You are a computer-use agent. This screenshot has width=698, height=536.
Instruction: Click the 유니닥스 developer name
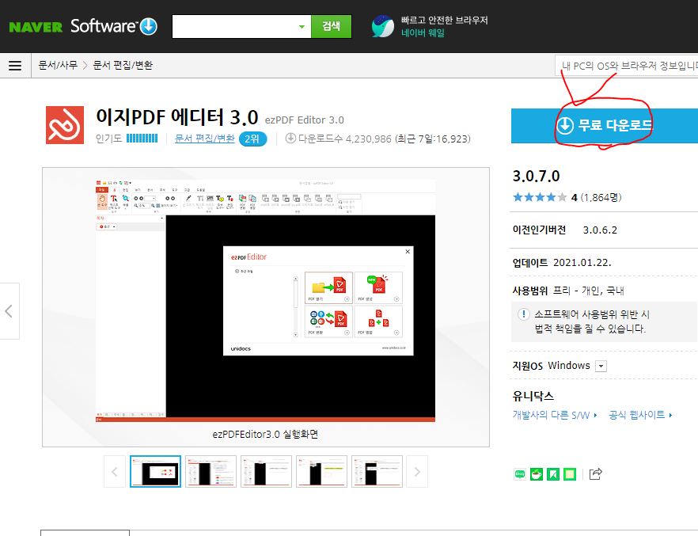coord(533,396)
